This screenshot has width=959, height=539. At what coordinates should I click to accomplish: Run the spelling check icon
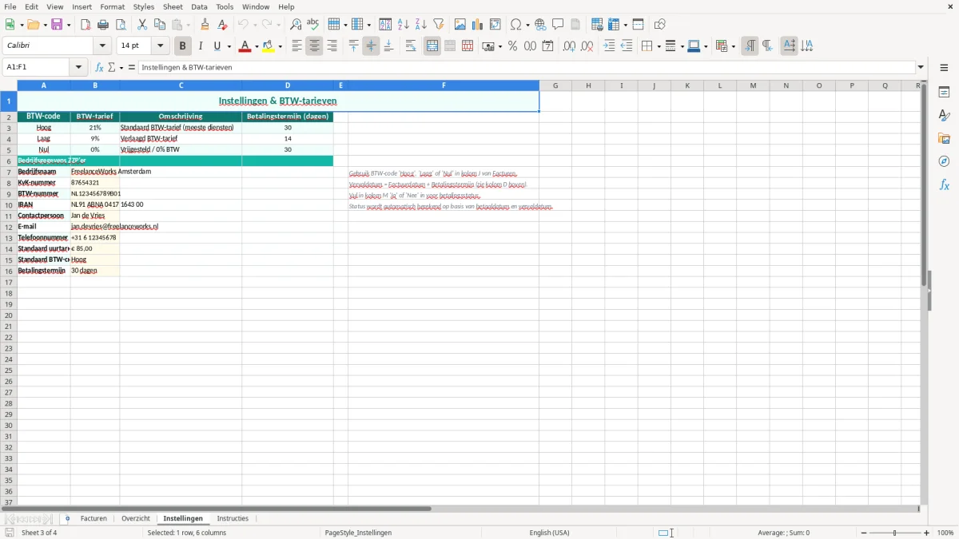click(x=312, y=25)
